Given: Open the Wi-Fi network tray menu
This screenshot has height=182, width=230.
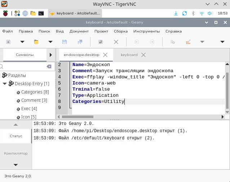Looking at the screenshot, I should pos(202,13).
